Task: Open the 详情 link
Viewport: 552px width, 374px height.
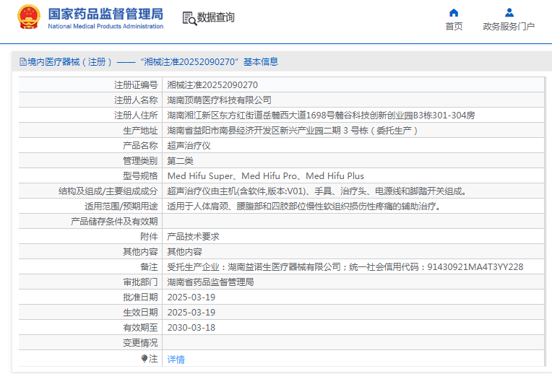Action: coord(176,360)
